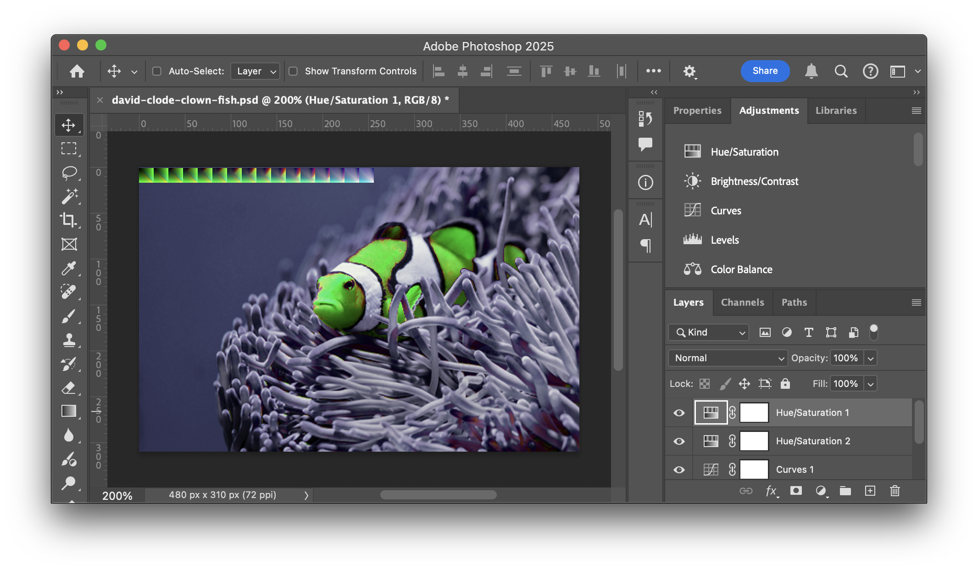Click the add layer mask icon
Image resolution: width=978 pixels, height=571 pixels.
[x=796, y=491]
